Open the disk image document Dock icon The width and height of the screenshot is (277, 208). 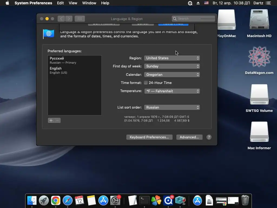click(x=209, y=200)
